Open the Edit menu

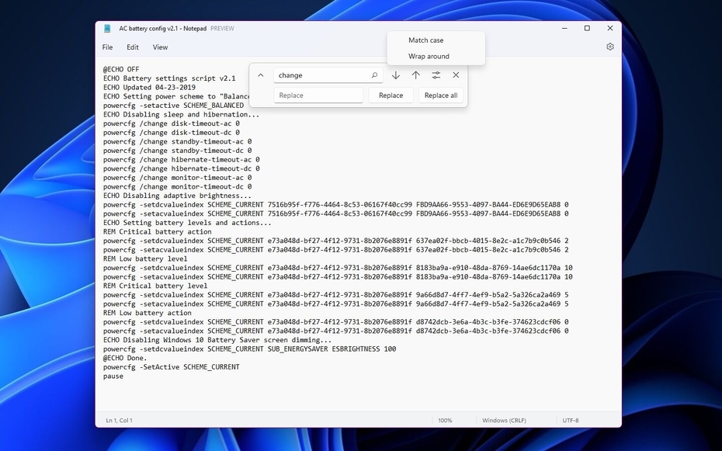click(132, 47)
